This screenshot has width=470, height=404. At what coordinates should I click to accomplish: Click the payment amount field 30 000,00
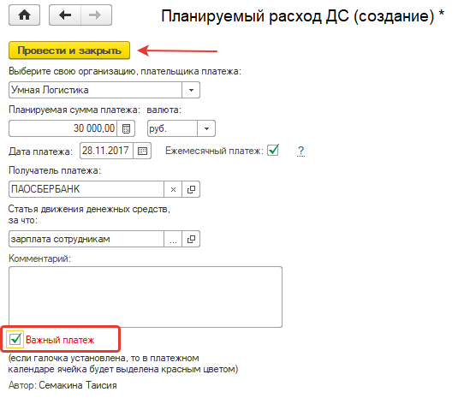pos(63,128)
